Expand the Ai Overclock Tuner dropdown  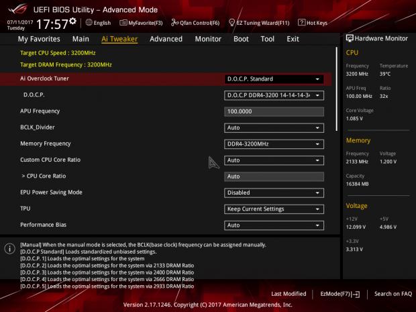(x=274, y=79)
